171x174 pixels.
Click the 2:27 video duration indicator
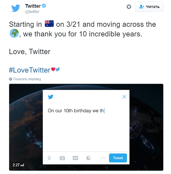tap(18, 165)
